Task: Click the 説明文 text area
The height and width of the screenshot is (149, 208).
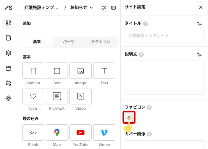Action: [165, 78]
